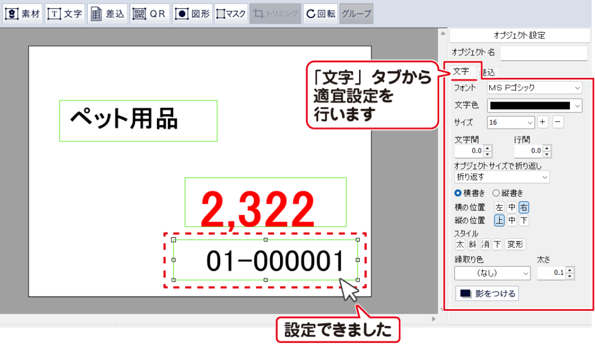Expand the サイズ font size dropdown
Screen dimensions: 595x344
tap(511, 122)
